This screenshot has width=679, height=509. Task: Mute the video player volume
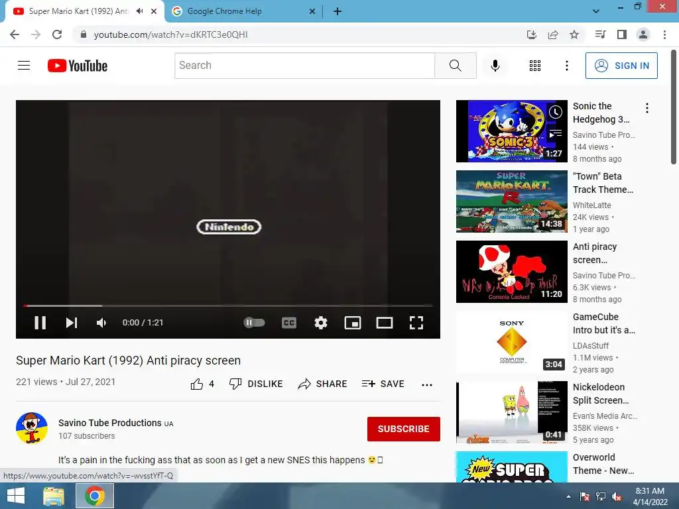(x=101, y=323)
